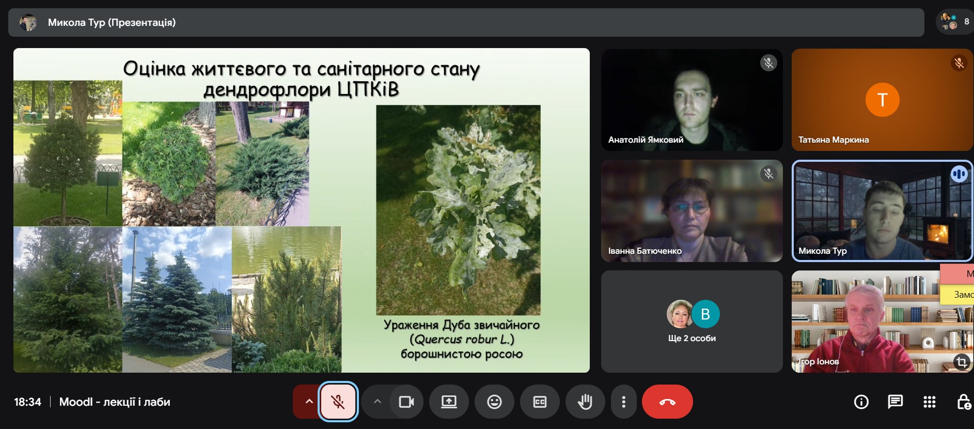
Task: Expand audio settings chevron beside microphone
Action: (309, 402)
